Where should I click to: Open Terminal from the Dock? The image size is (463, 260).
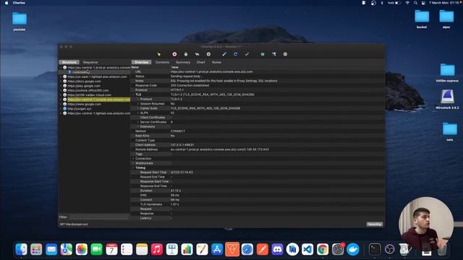tap(375, 249)
